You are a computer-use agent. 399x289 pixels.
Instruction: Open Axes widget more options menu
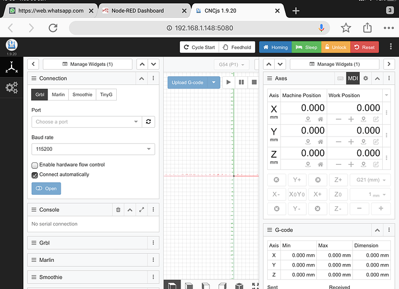(x=389, y=79)
